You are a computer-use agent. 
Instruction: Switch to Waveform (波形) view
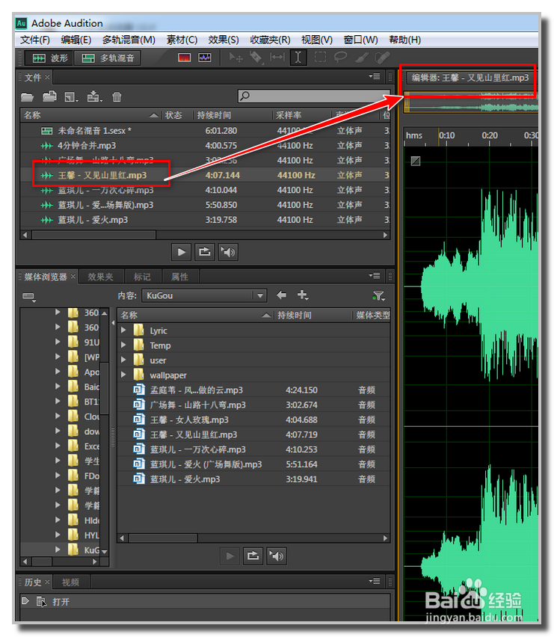49,58
